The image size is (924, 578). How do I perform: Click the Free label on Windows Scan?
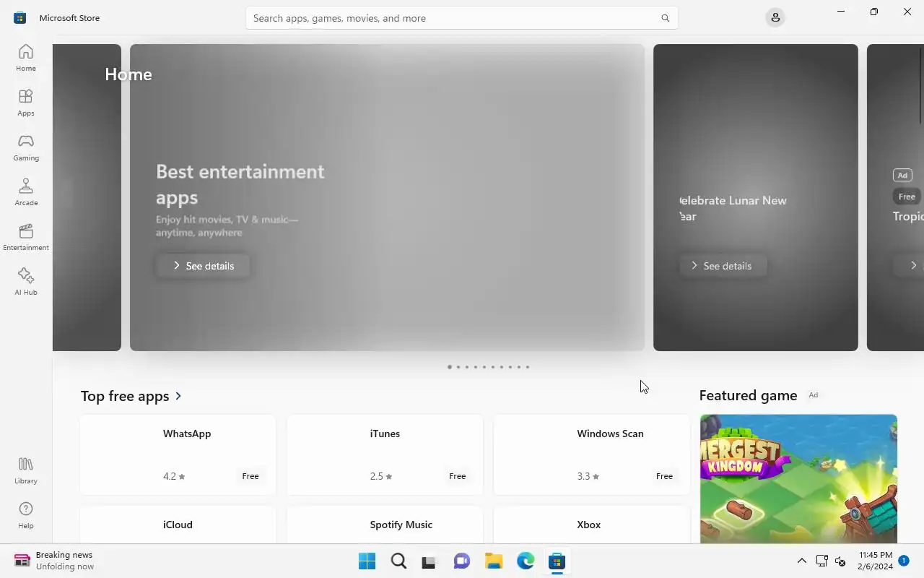pos(664,476)
